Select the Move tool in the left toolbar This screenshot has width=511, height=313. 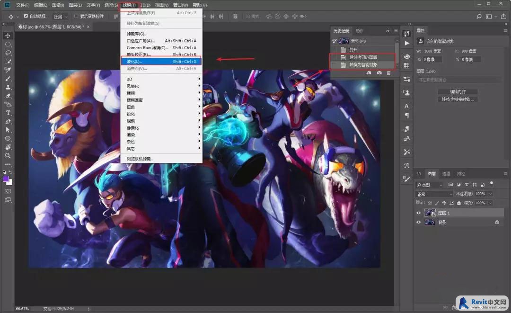pos(8,36)
